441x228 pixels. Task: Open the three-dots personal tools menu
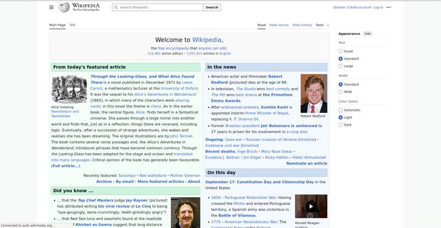click(389, 7)
